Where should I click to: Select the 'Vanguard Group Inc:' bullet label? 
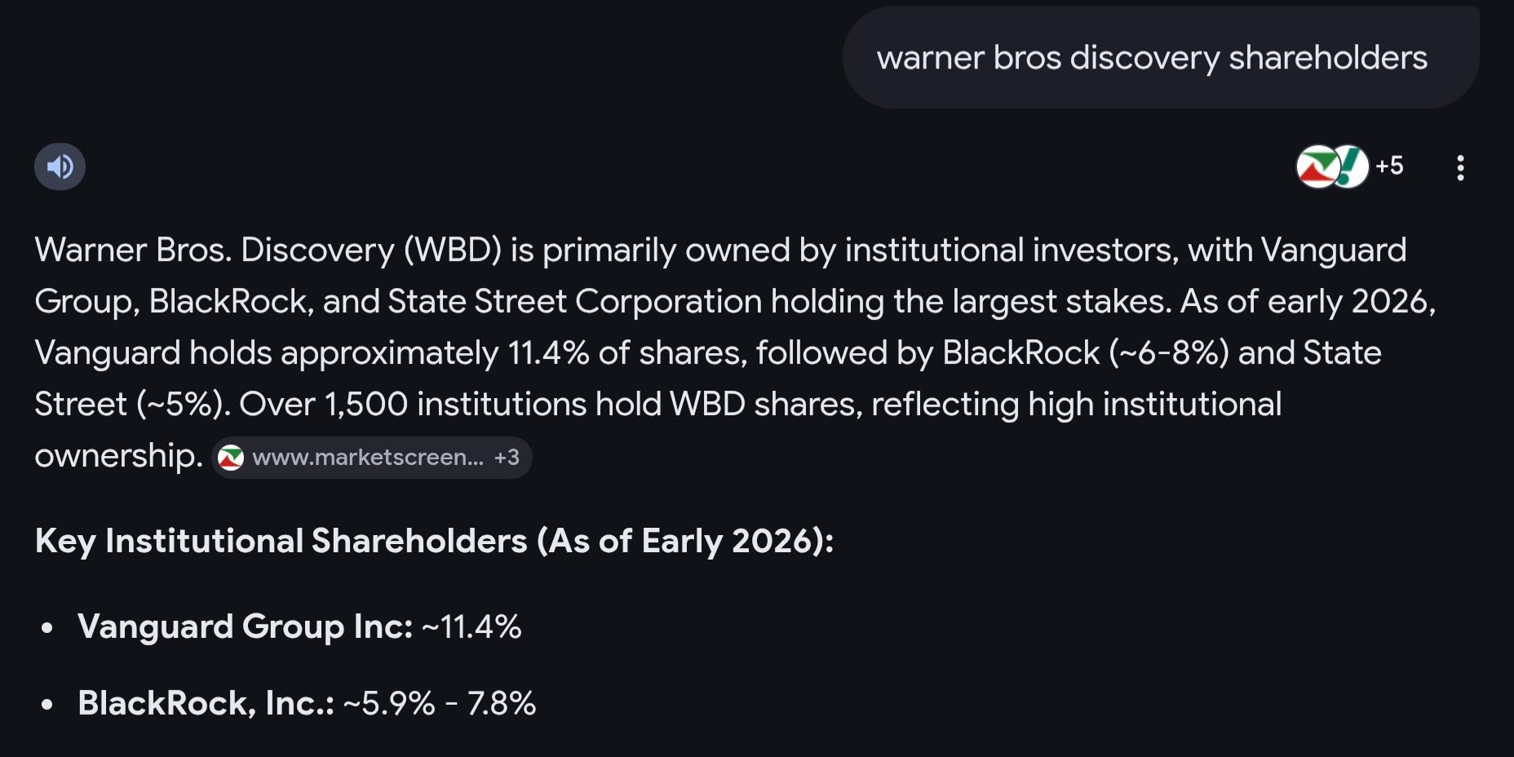[x=245, y=626]
